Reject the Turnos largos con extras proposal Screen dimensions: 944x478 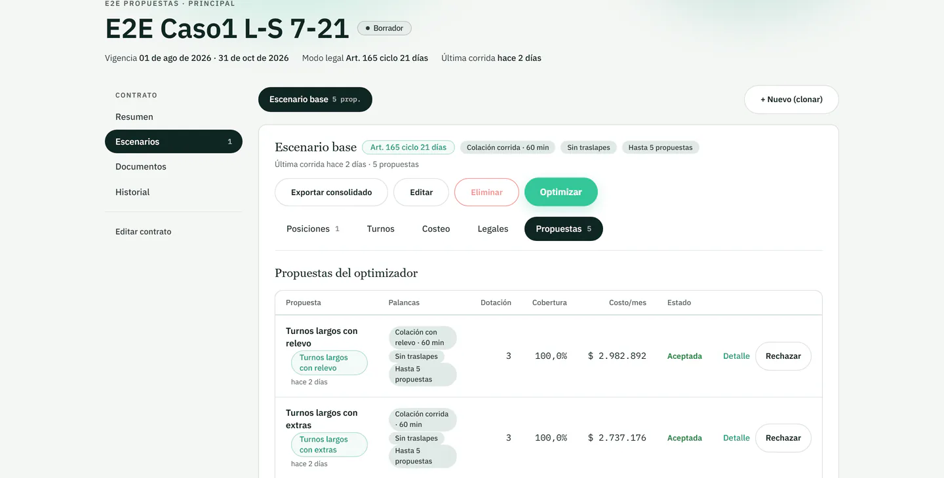point(783,438)
